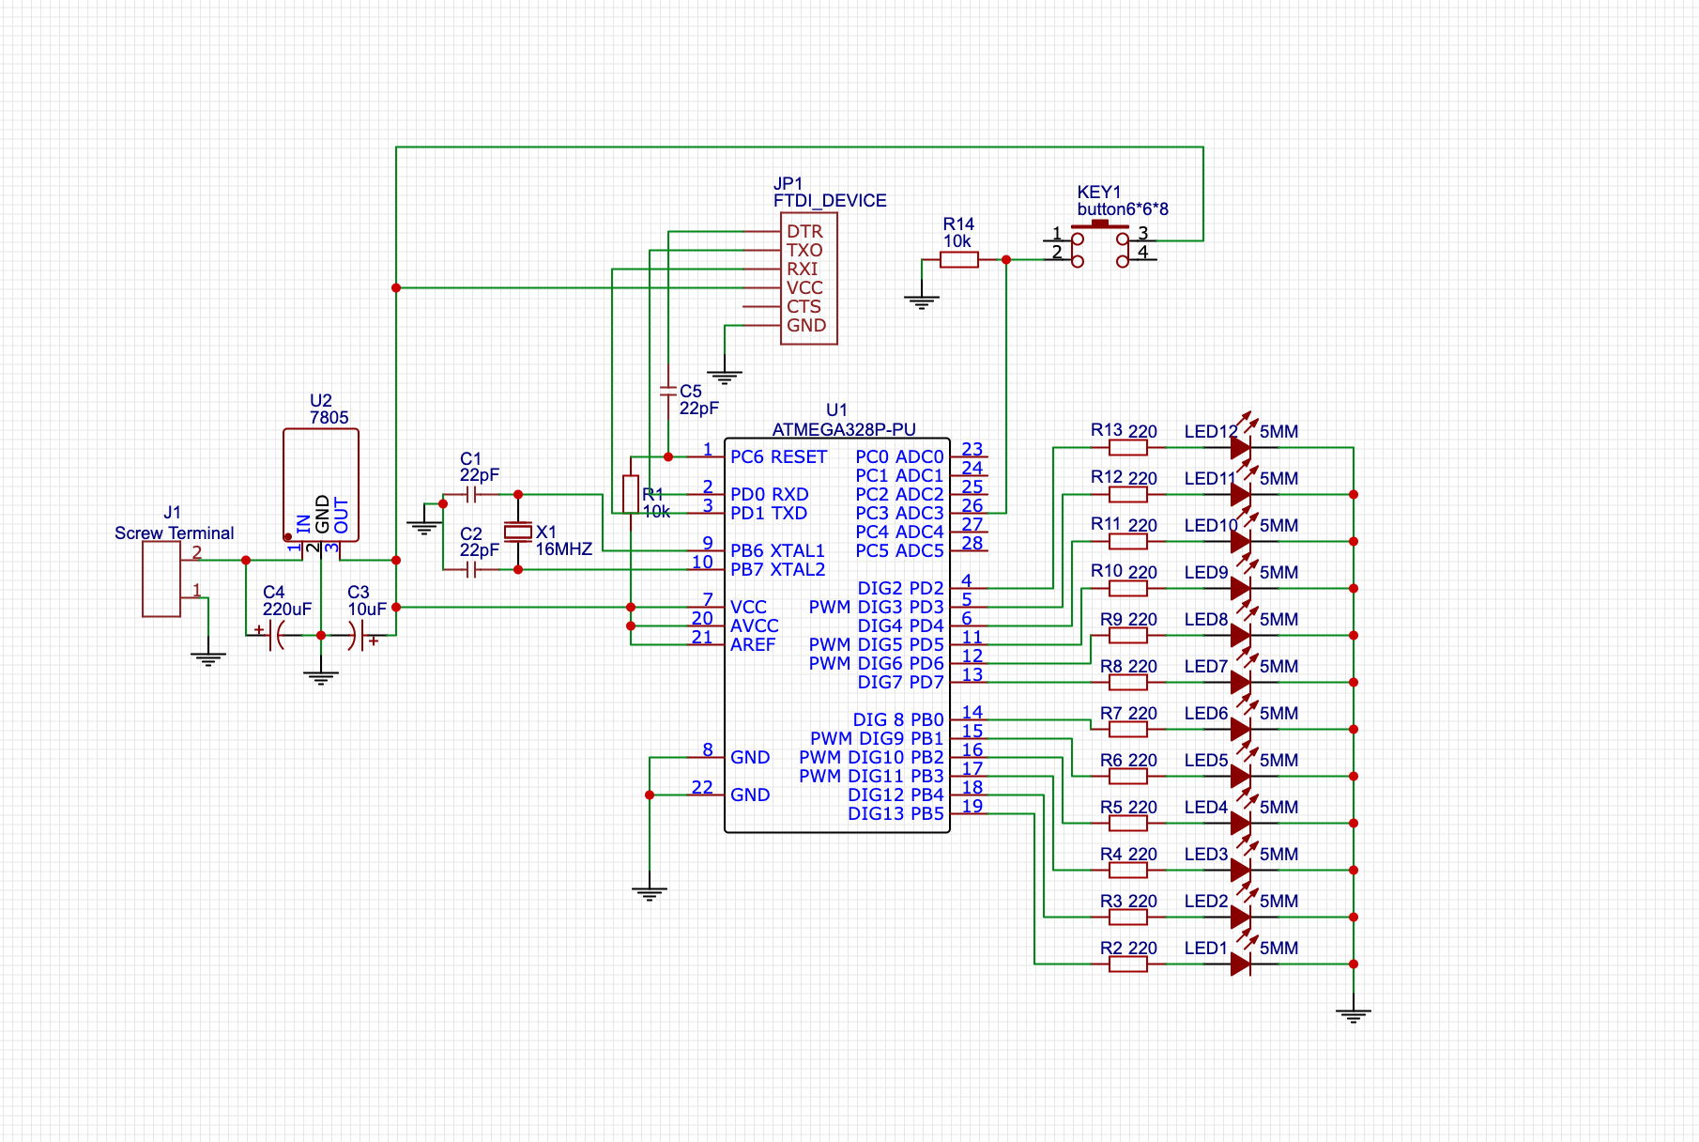Select the R2 220 resistor symbol
This screenshot has width=1699, height=1142.
[1127, 965]
